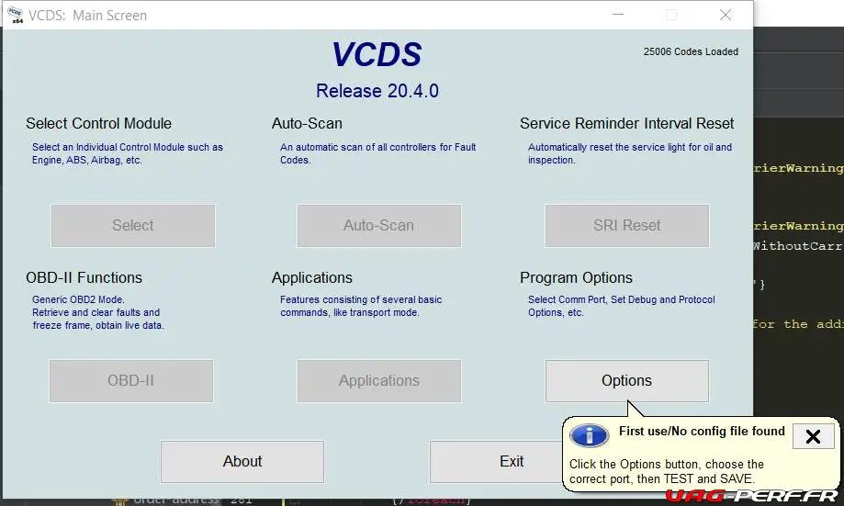Click the '25006 Codes Loaded' text
The width and height of the screenshot is (844, 506).
pyautogui.click(x=691, y=51)
